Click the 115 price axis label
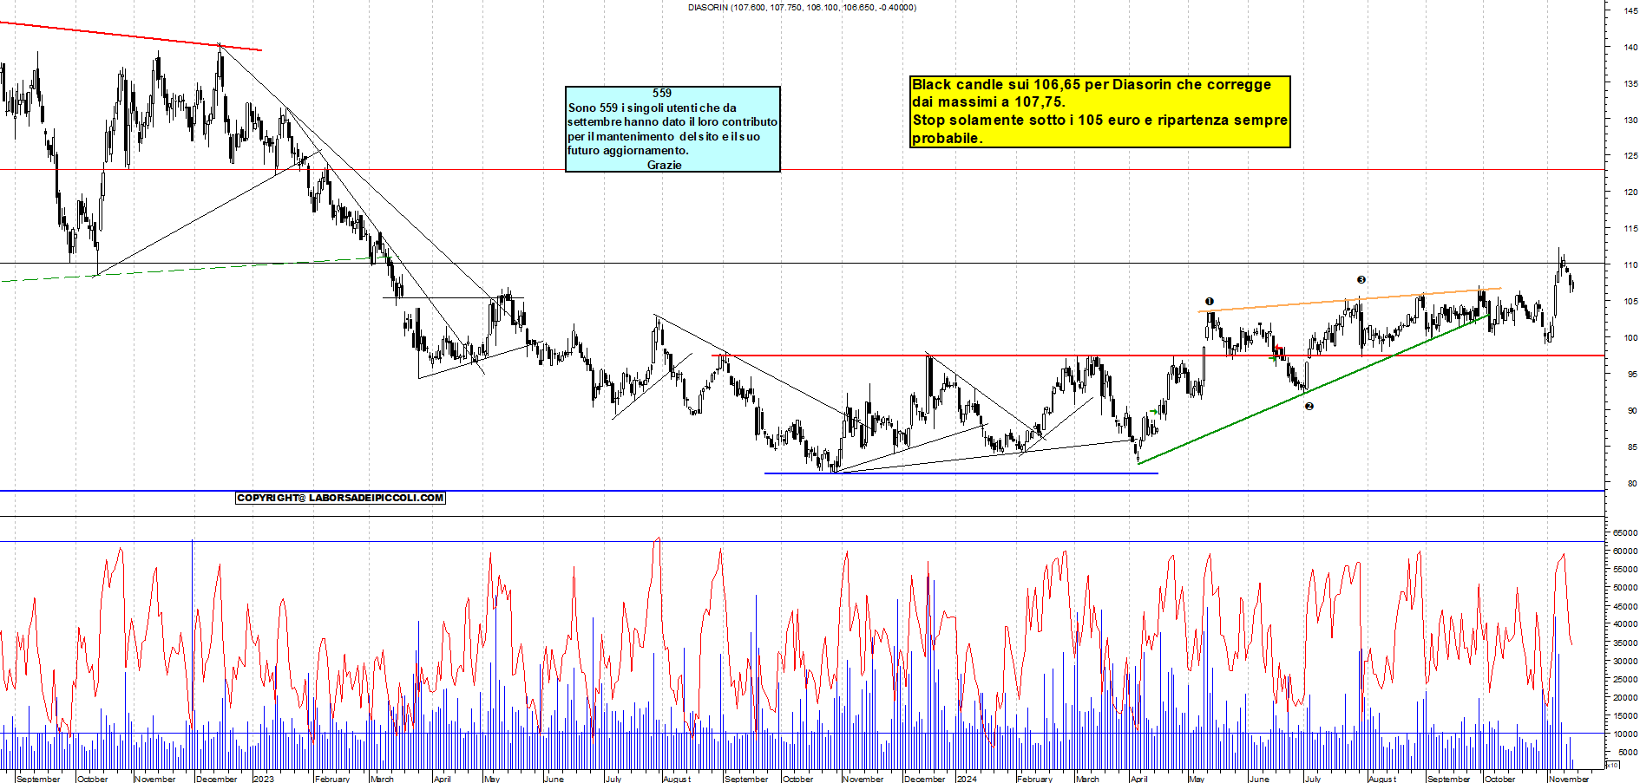This screenshot has height=783, width=1640. 1631,229
